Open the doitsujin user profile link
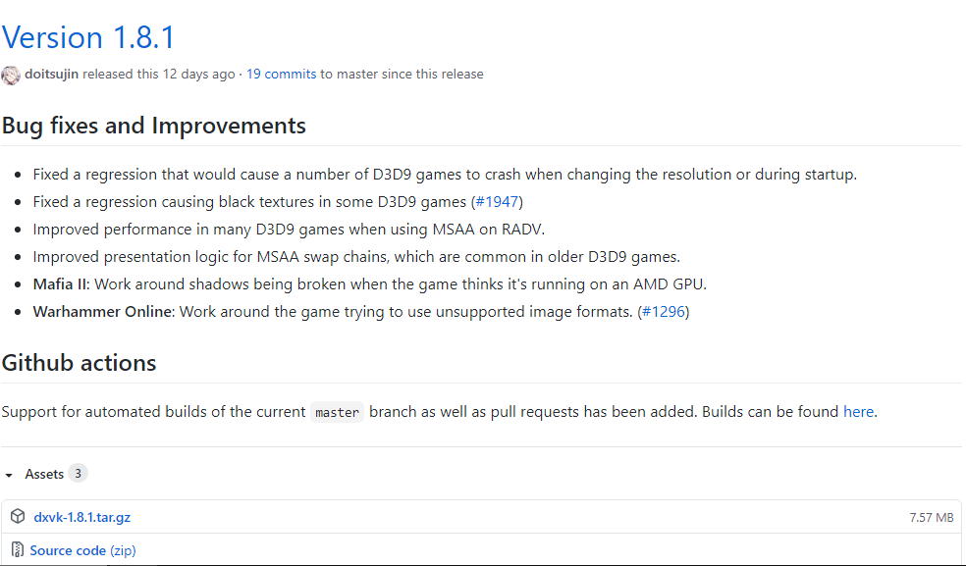 point(52,74)
